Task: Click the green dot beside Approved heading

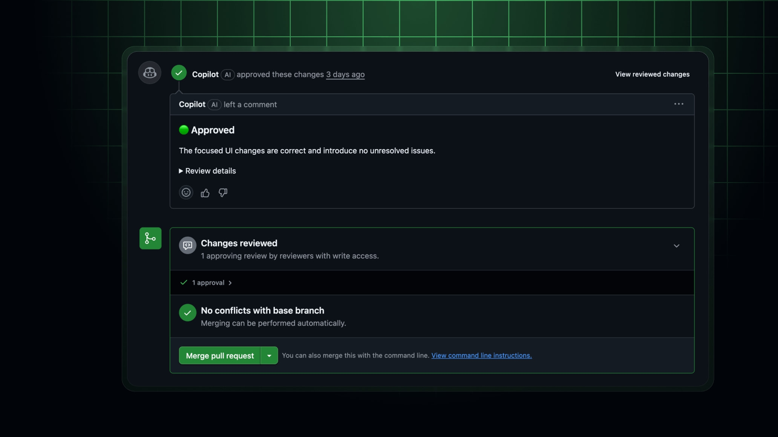Action: [x=184, y=130]
